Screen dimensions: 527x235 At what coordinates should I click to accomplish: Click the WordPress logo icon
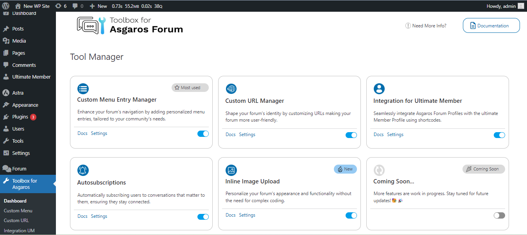point(5,6)
